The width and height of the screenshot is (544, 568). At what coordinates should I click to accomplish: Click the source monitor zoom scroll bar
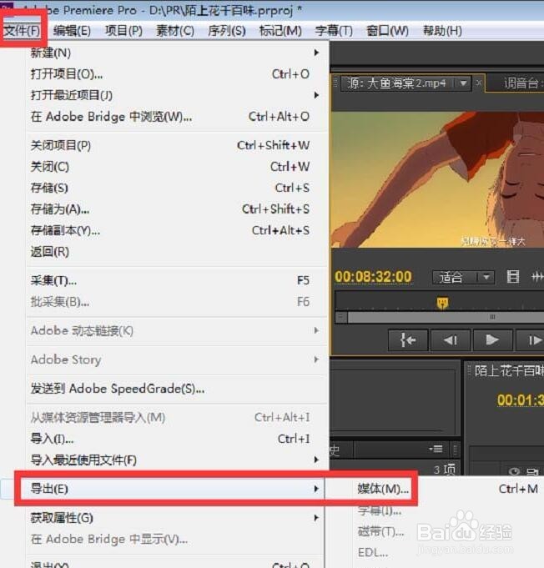pyautogui.click(x=446, y=318)
